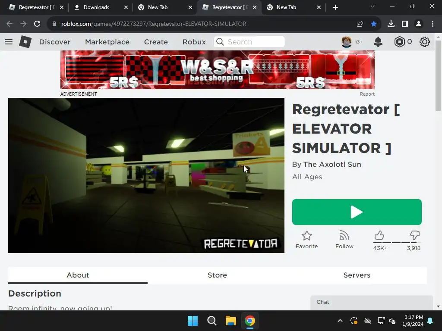The width and height of the screenshot is (442, 331).
Task: Open a new browser tab with plus
Action: point(335,7)
